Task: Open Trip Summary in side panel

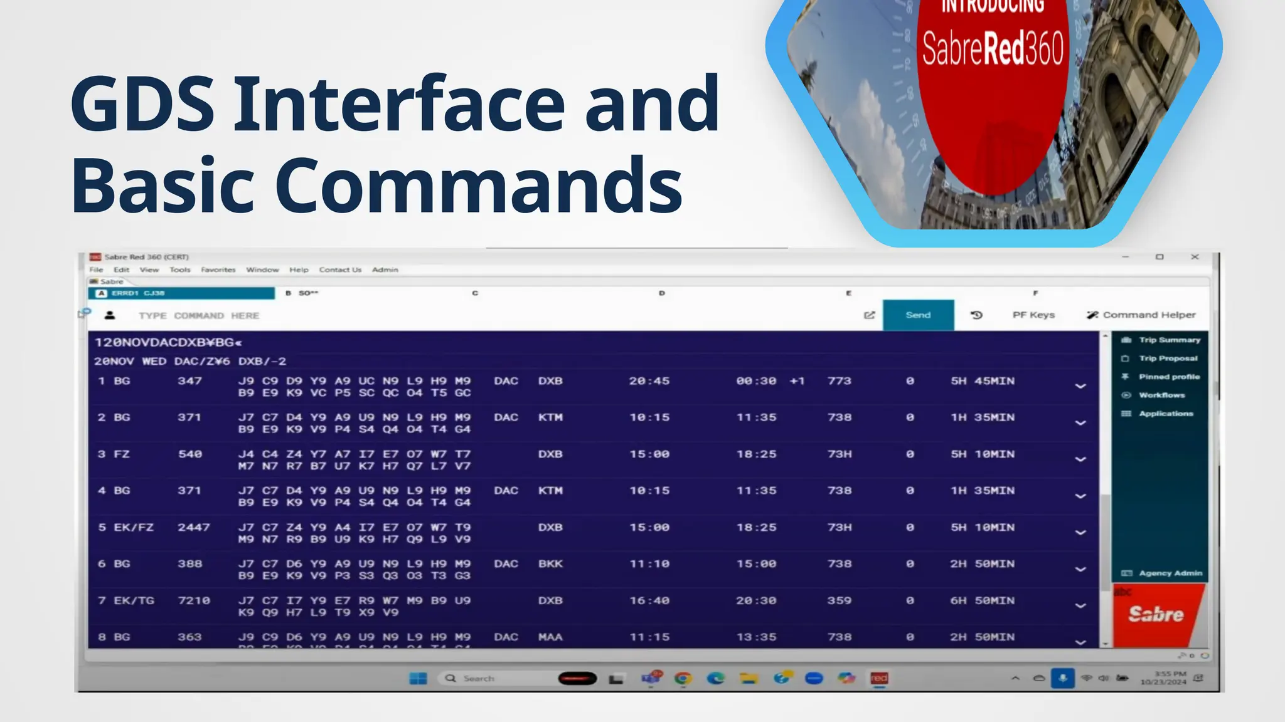Action: (1168, 340)
